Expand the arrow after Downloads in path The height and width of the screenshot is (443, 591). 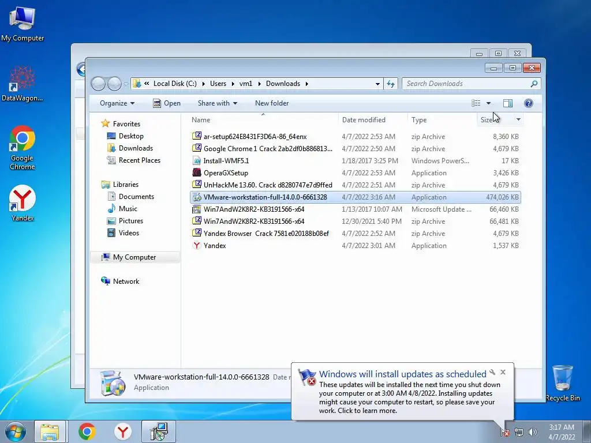(307, 84)
